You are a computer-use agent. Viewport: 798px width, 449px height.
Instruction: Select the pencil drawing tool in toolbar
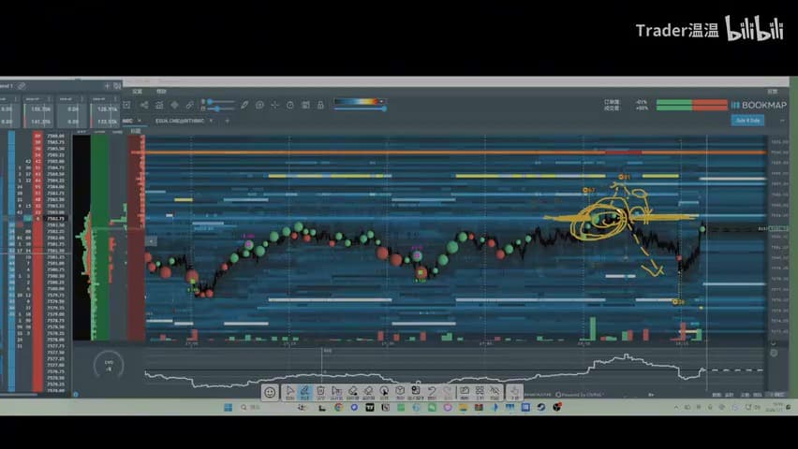click(244, 105)
